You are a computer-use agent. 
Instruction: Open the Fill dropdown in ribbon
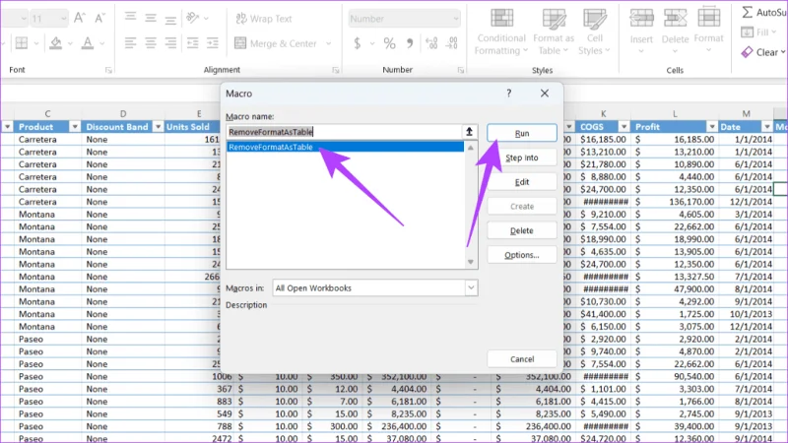point(758,32)
